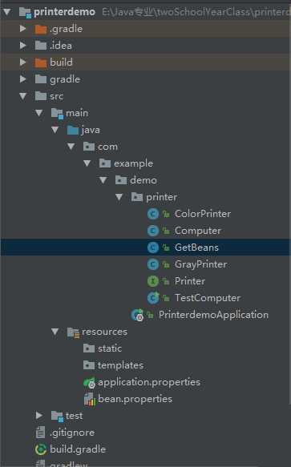Collapse the src folder
Screen dimensions: 291x467
pos(22,96)
